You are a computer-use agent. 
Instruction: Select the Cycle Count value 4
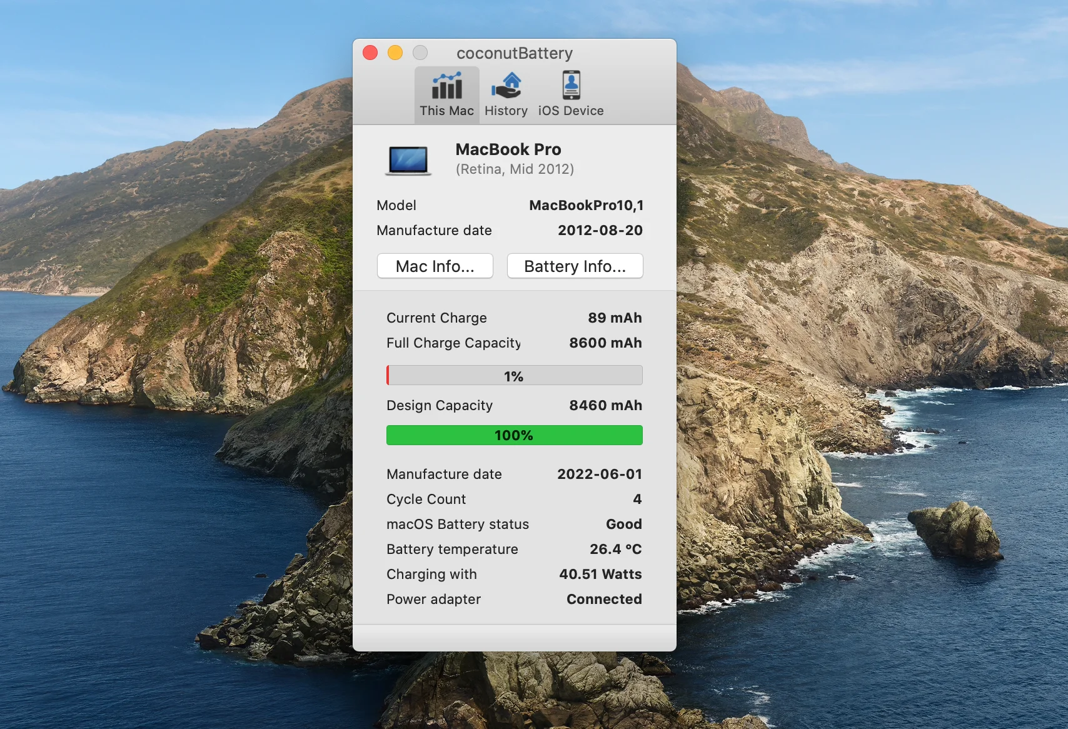(637, 499)
